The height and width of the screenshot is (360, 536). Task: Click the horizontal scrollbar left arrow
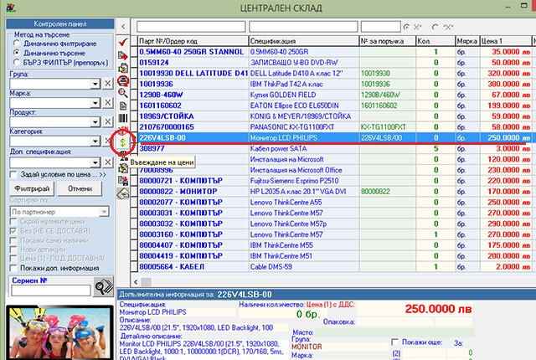click(136, 282)
